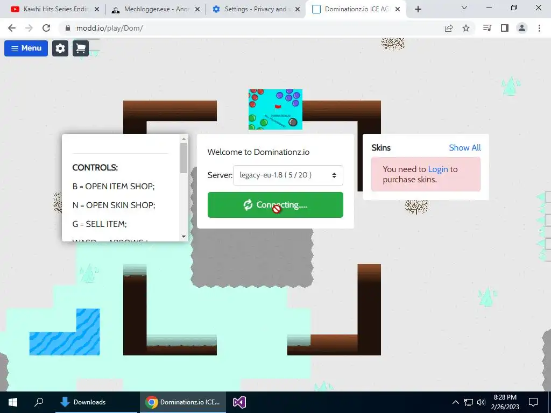Open media control icon in toolbar

pos(487,28)
